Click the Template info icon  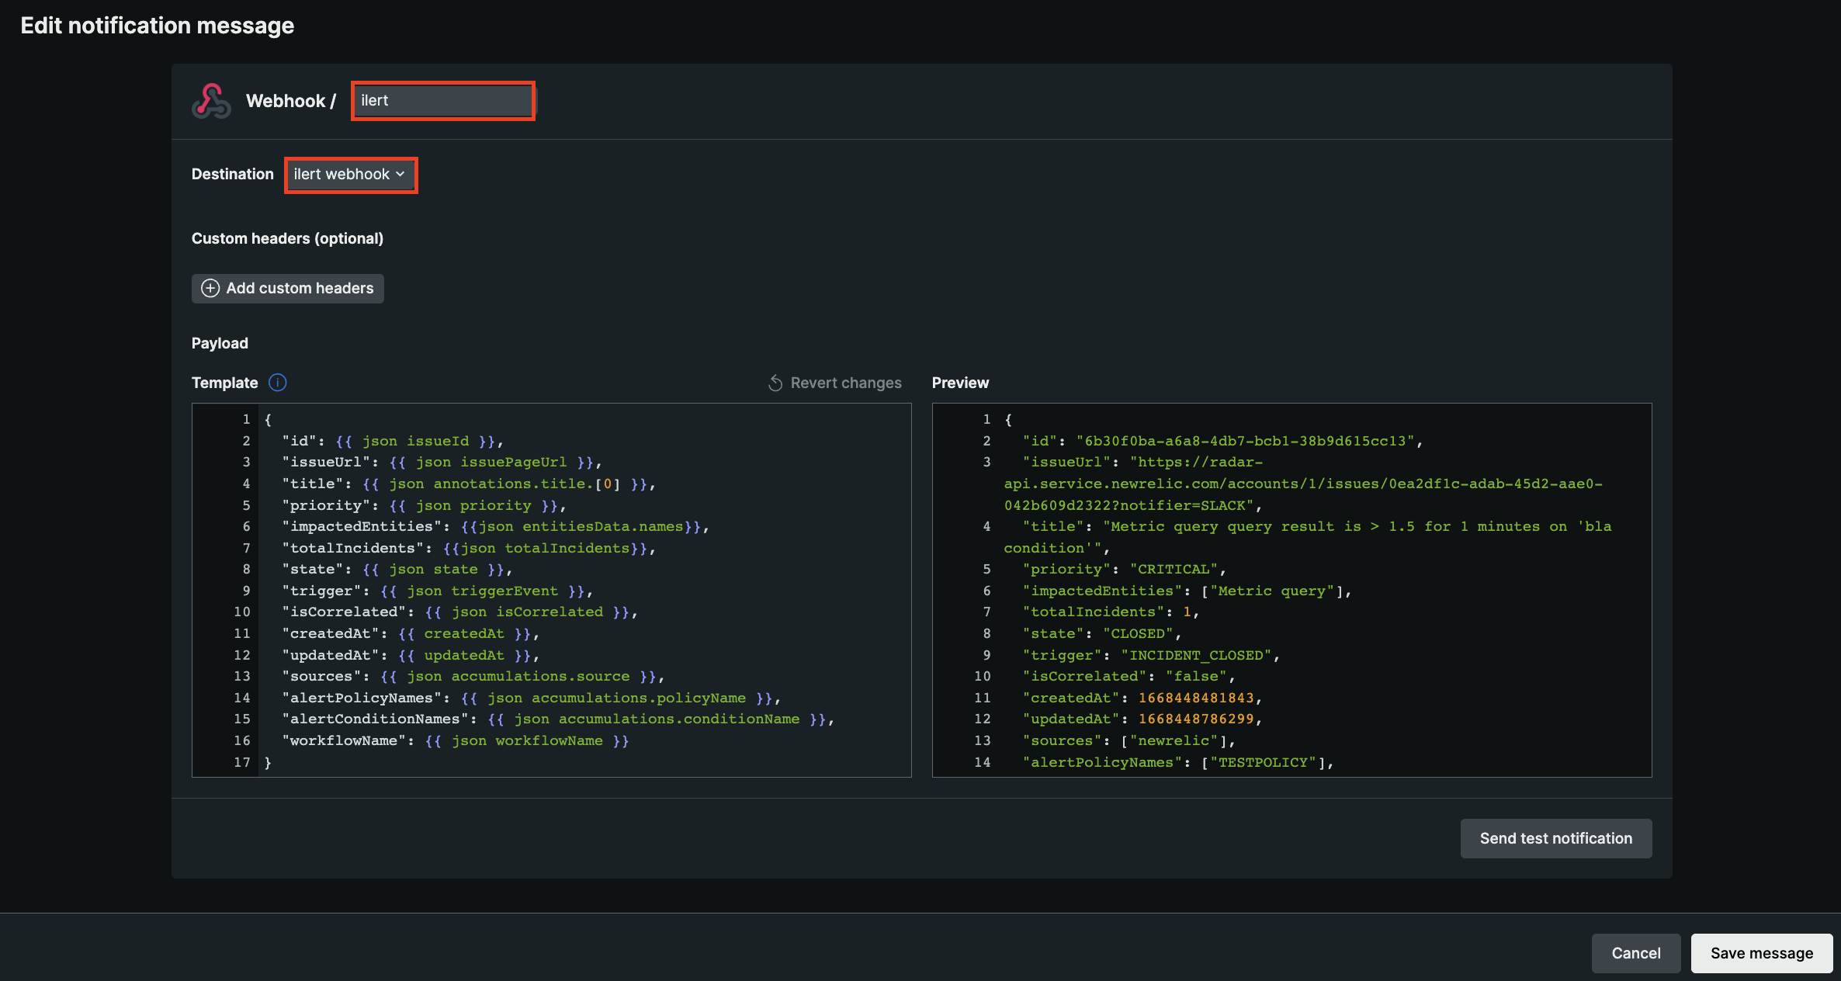(x=277, y=383)
